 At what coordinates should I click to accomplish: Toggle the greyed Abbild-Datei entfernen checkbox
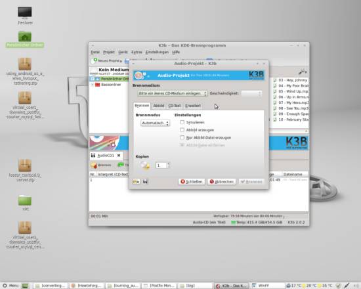click(x=182, y=145)
